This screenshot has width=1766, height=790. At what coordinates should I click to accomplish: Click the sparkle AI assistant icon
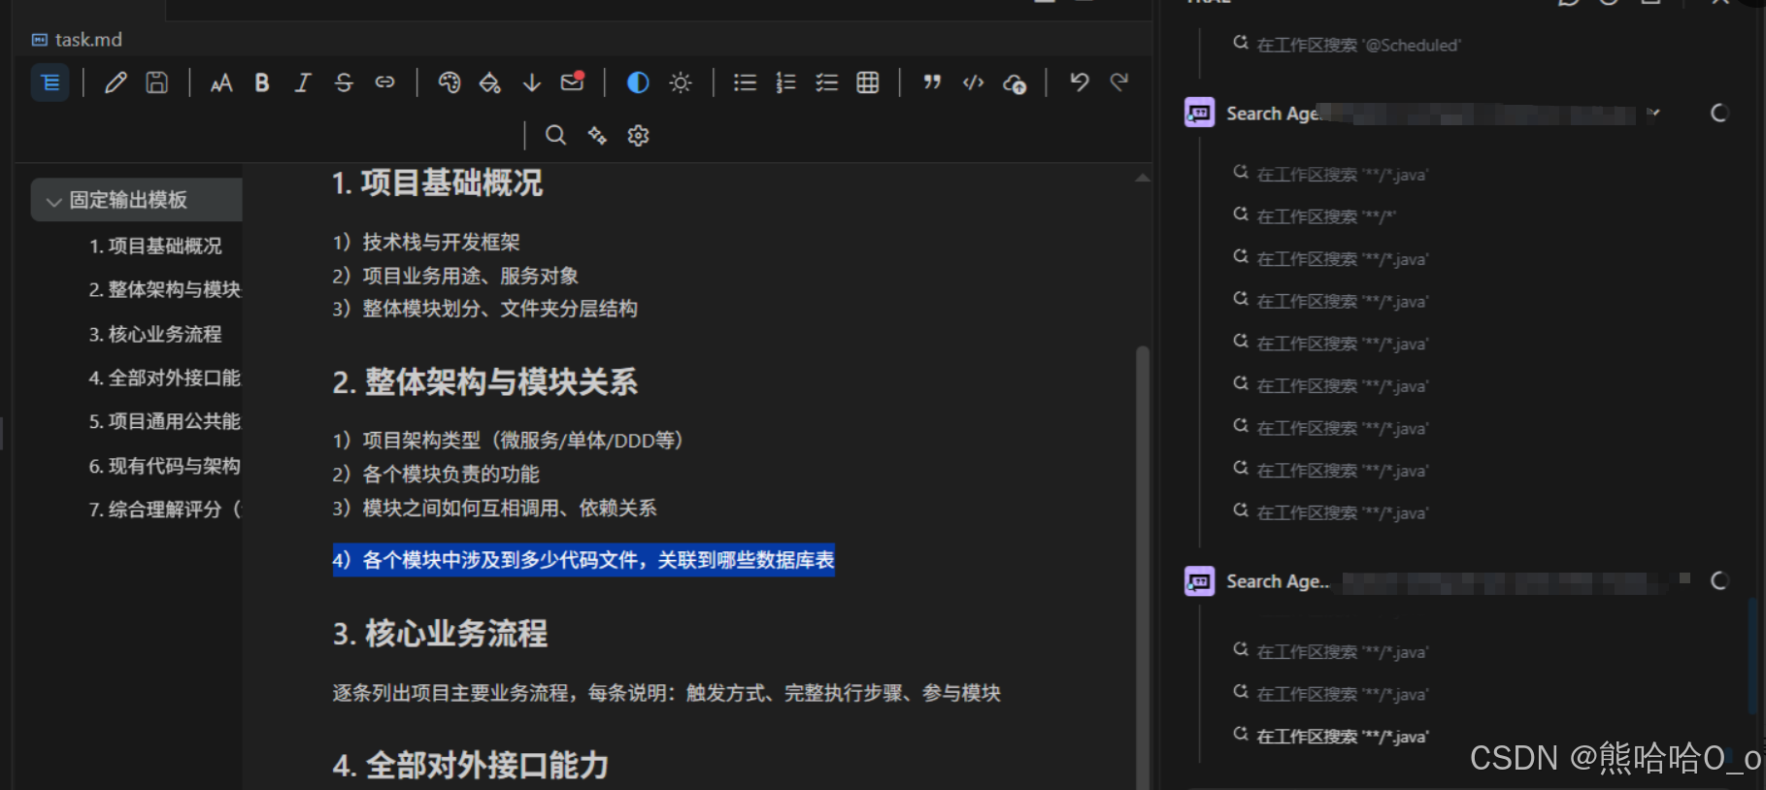pyautogui.click(x=597, y=136)
